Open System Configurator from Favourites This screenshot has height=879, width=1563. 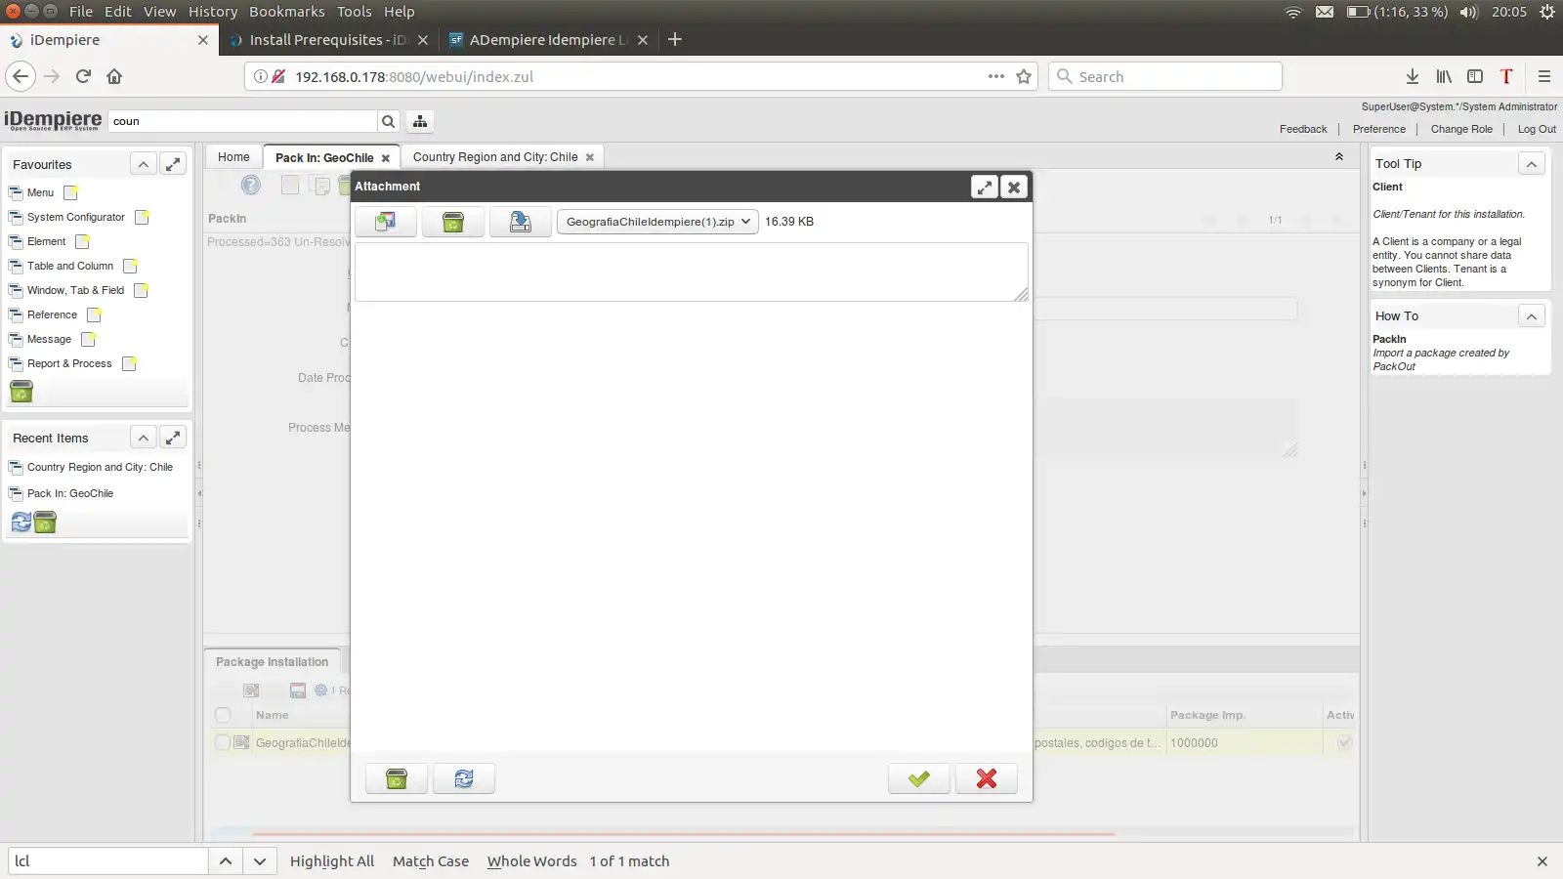click(x=76, y=217)
